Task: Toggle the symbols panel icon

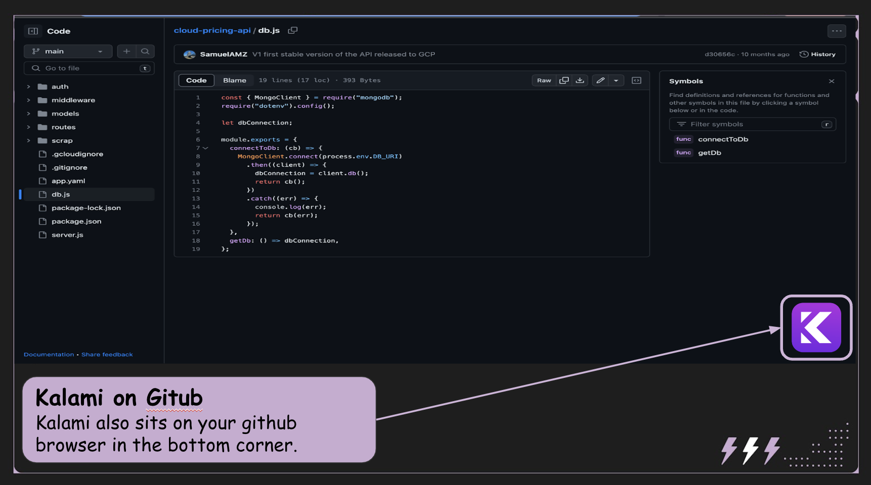Action: point(636,80)
